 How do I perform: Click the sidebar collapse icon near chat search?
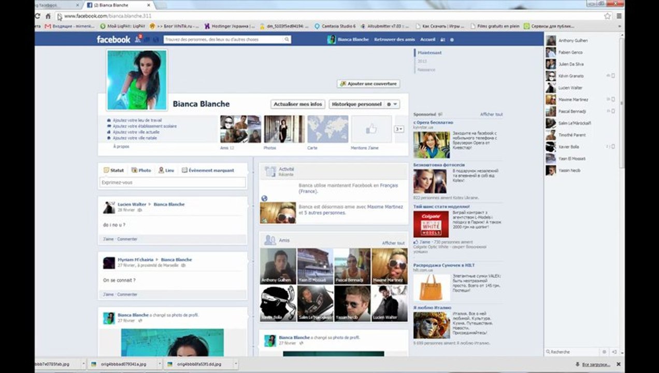[x=613, y=352]
